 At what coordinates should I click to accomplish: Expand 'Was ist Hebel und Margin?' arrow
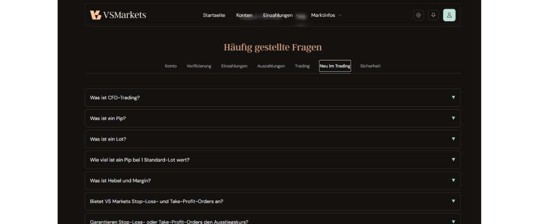453,181
